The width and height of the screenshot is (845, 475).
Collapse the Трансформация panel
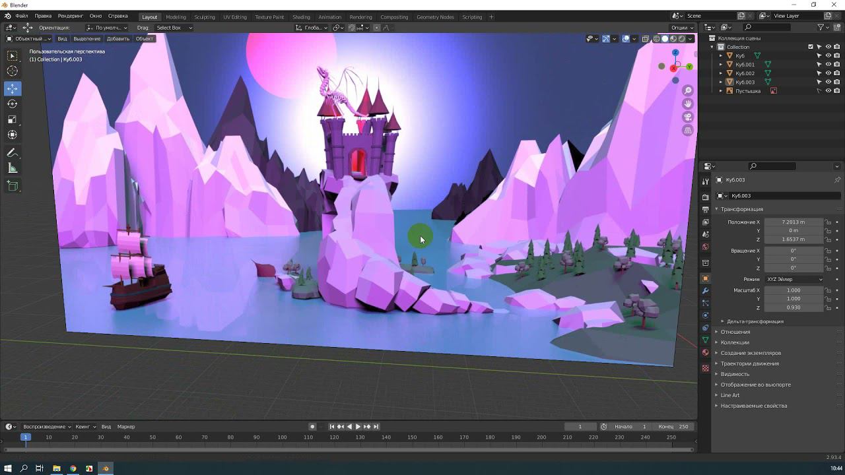(741, 209)
